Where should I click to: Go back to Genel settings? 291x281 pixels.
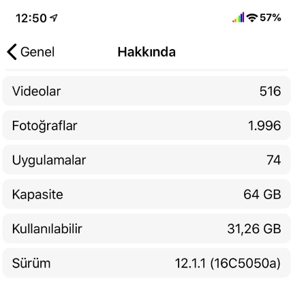(31, 52)
